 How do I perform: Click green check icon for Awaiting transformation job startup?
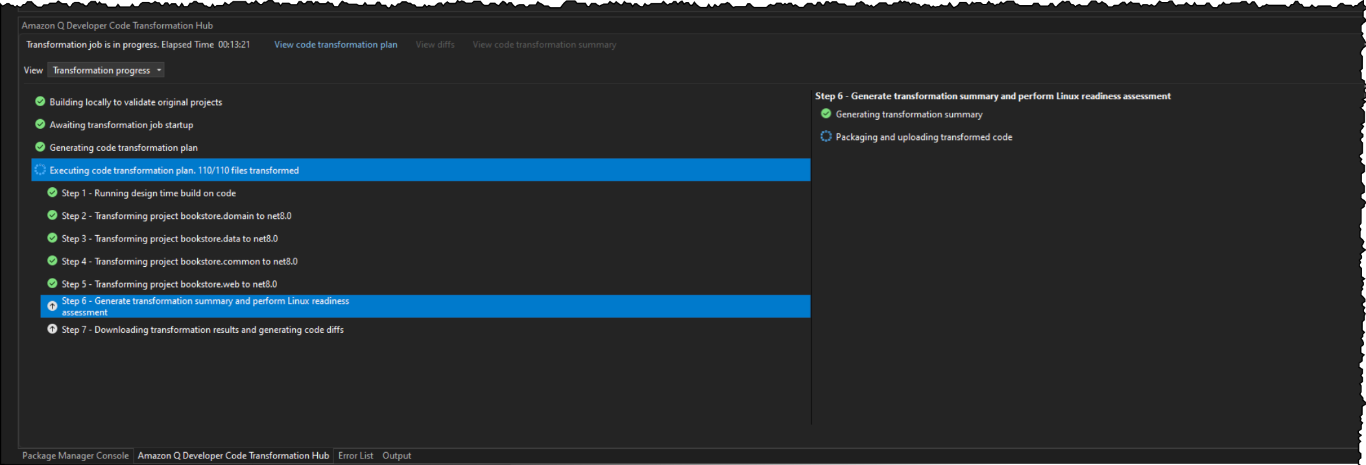[40, 124]
